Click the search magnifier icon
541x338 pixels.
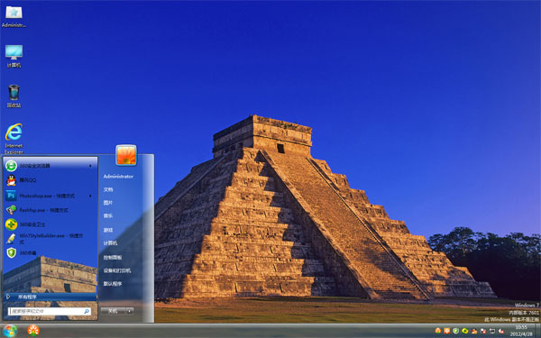point(87,312)
